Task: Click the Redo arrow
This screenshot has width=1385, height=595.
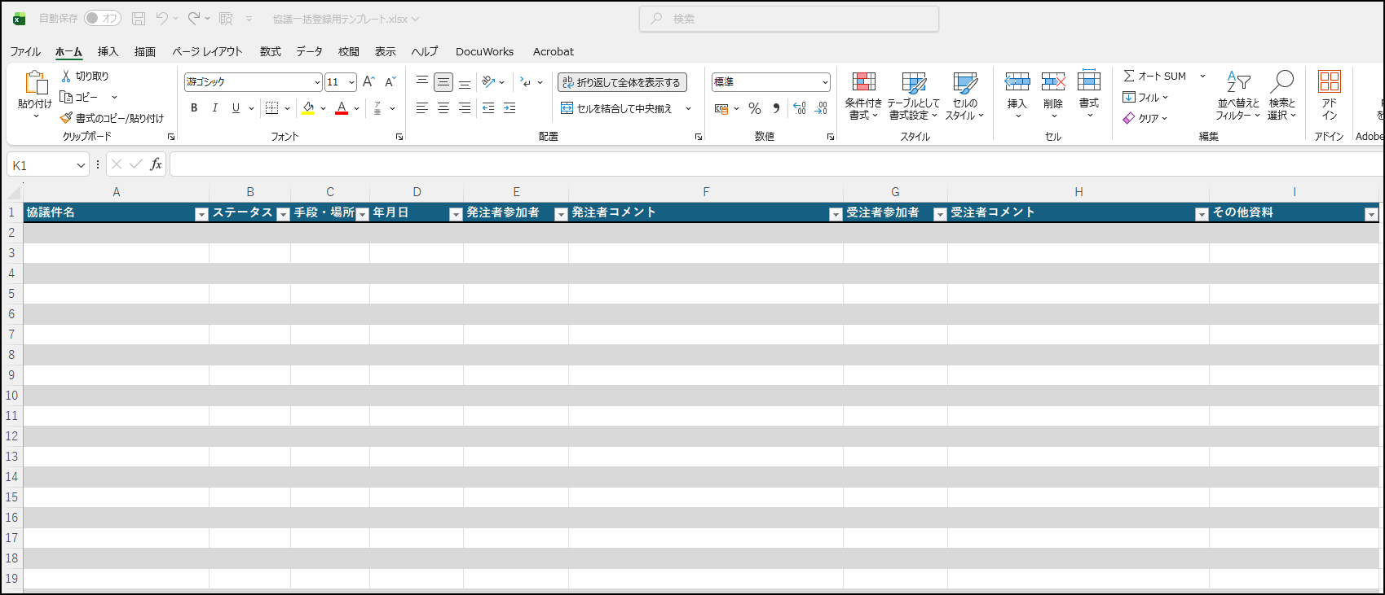Action: (193, 18)
